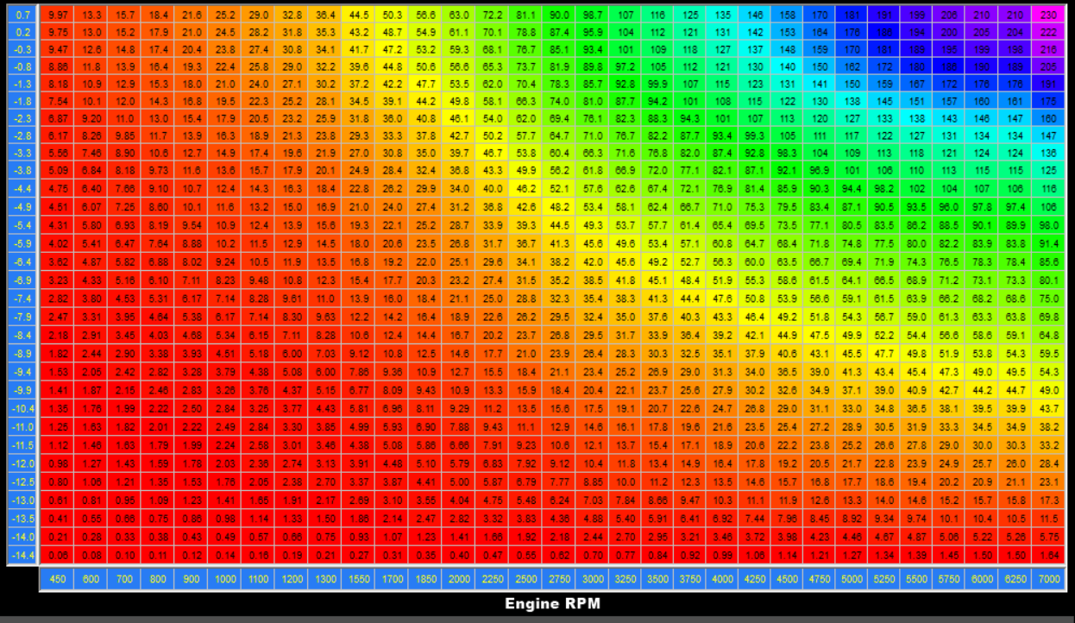Click the -7.4 row header

tap(23, 298)
